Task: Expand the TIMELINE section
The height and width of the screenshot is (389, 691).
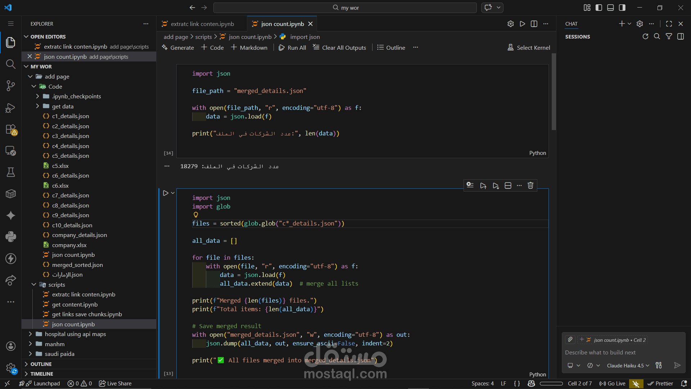Action: [42, 374]
